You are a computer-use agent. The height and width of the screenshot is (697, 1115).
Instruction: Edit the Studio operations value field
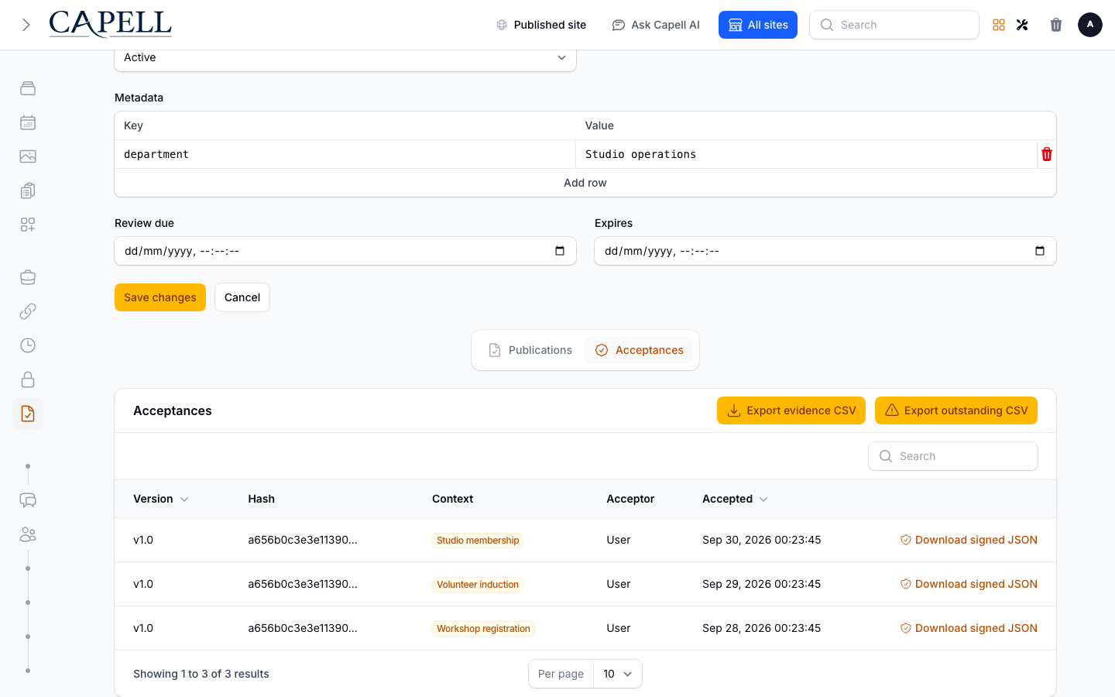(806, 154)
